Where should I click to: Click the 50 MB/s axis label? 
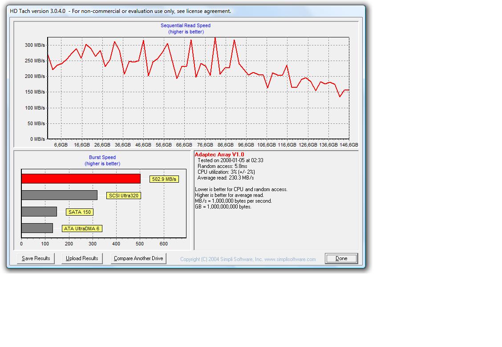tap(36, 123)
